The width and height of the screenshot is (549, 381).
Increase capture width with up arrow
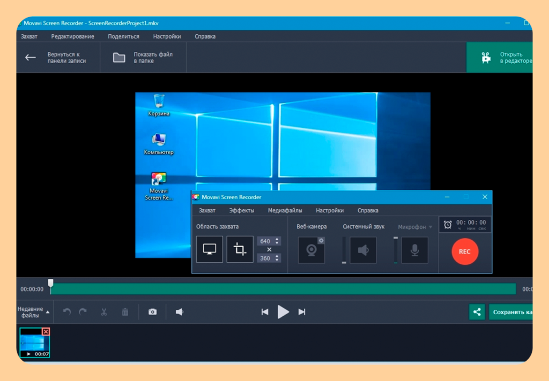277,239
